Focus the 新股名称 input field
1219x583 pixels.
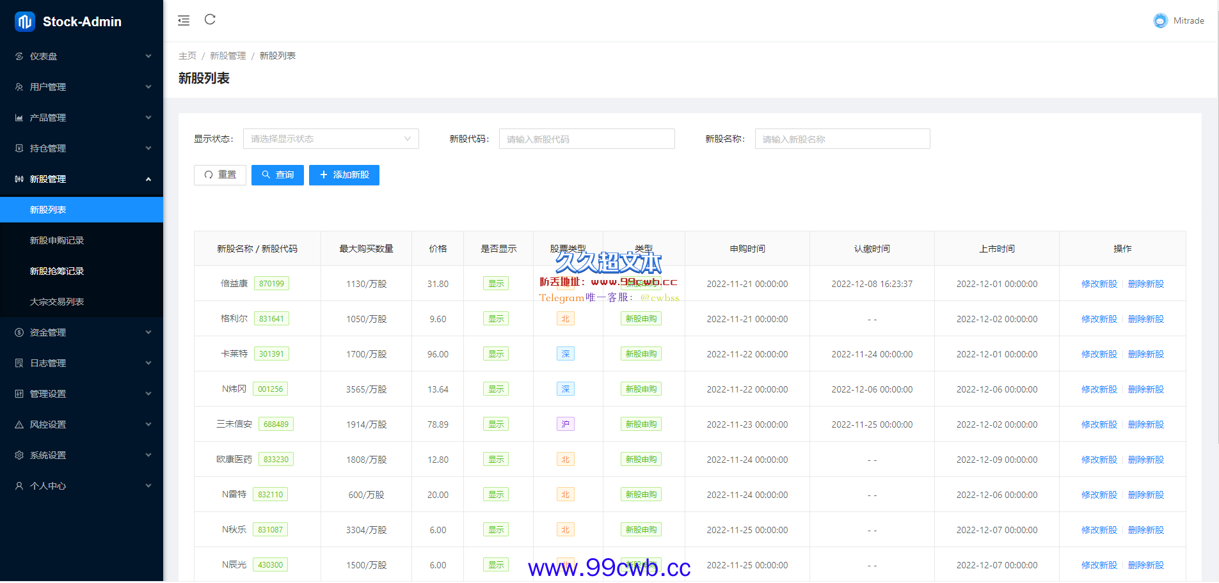(x=843, y=139)
